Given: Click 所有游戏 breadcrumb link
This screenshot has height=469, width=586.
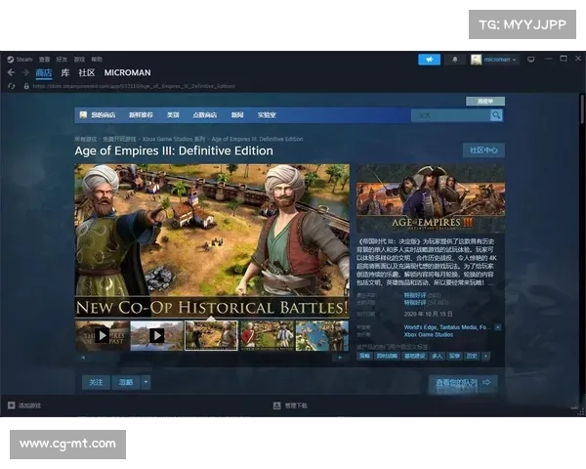Looking at the screenshot, I should pyautogui.click(x=86, y=139).
